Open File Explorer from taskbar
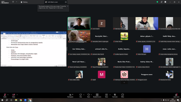This screenshot has height=102, width=181. point(16,100)
